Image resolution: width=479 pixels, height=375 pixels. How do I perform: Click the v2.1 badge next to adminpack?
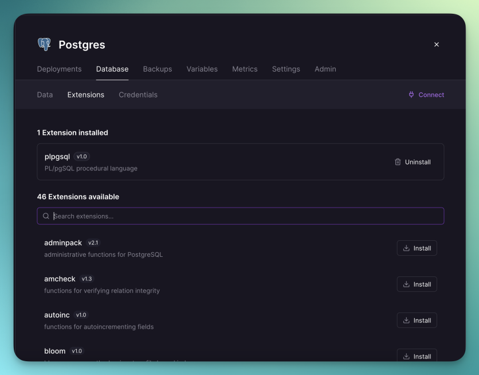point(93,243)
